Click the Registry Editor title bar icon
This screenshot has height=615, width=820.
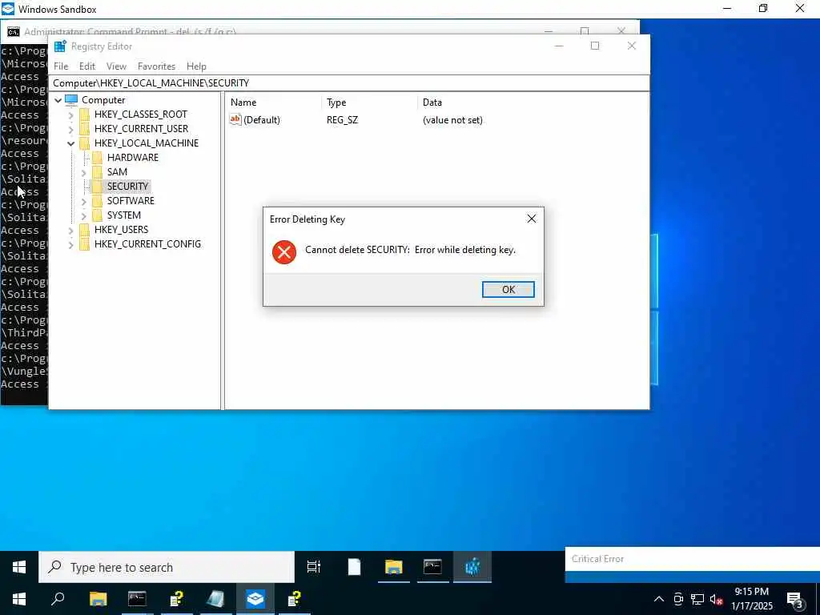pyautogui.click(x=60, y=46)
